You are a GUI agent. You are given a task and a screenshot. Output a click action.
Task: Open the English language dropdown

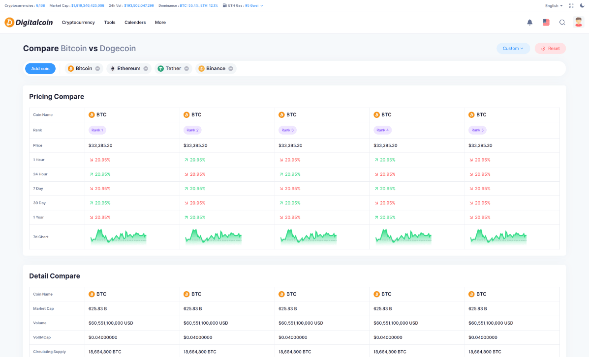[554, 5]
